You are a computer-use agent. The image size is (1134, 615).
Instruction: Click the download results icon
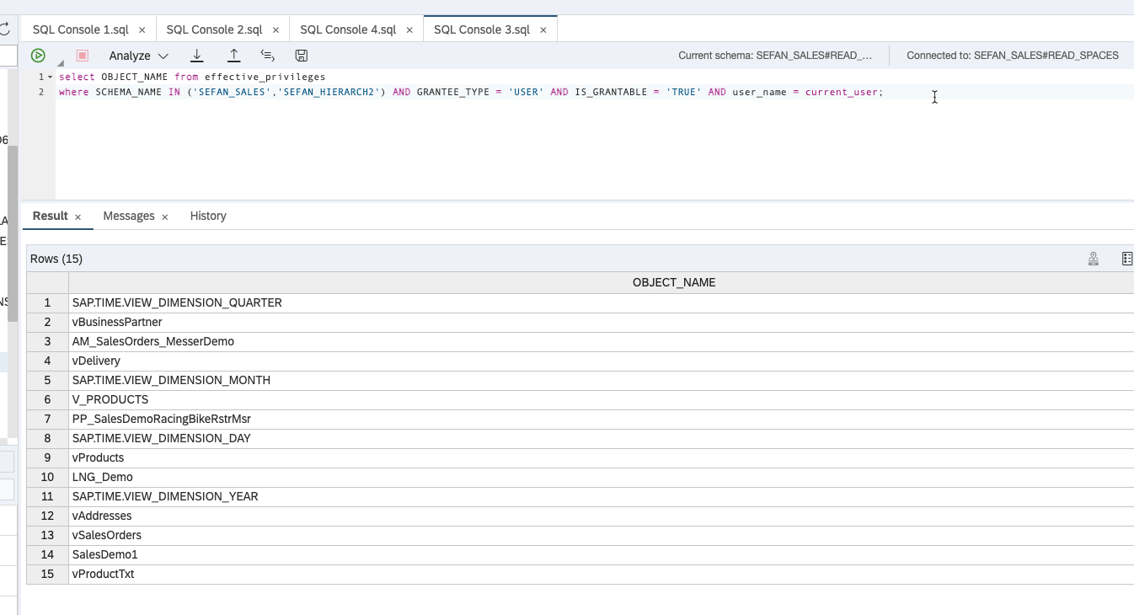[x=197, y=55]
